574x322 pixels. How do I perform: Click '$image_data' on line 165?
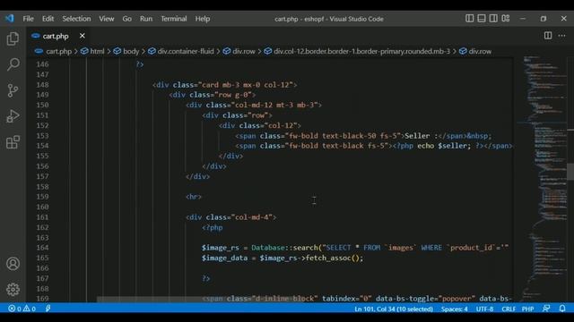[x=224, y=258]
